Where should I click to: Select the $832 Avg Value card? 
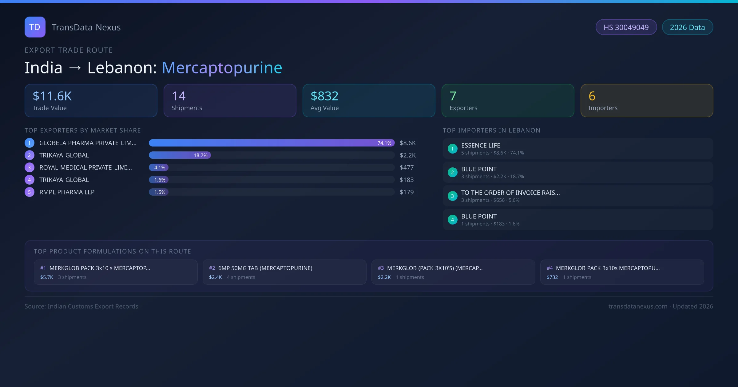coord(369,101)
